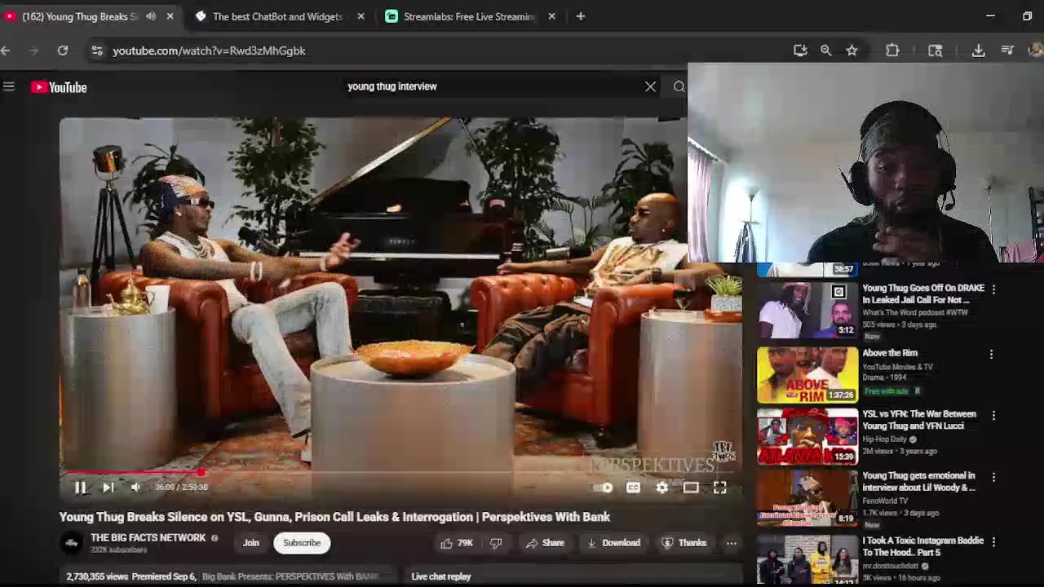Dislike the video
This screenshot has width=1044, height=587.
(496, 543)
